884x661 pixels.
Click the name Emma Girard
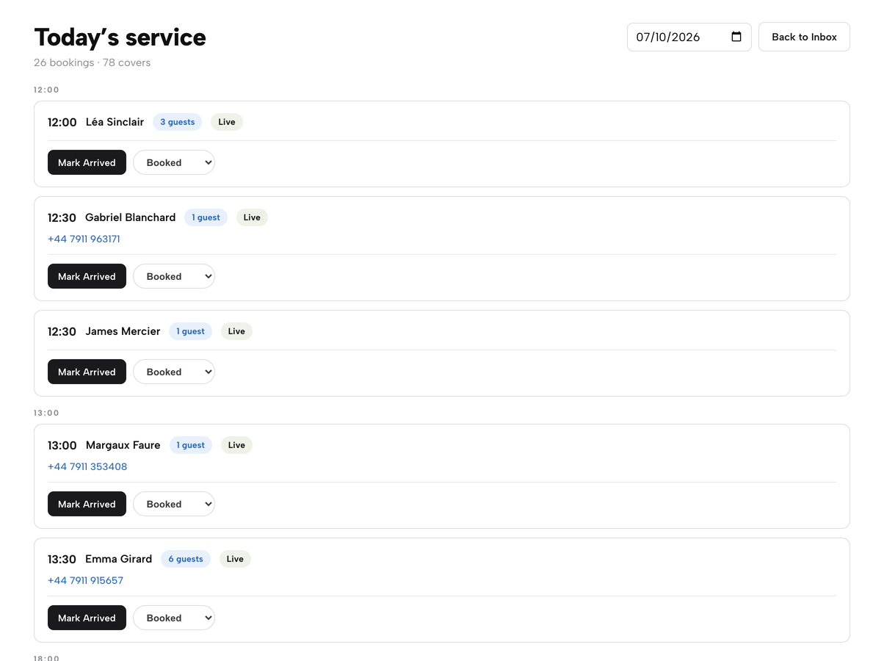coord(118,559)
